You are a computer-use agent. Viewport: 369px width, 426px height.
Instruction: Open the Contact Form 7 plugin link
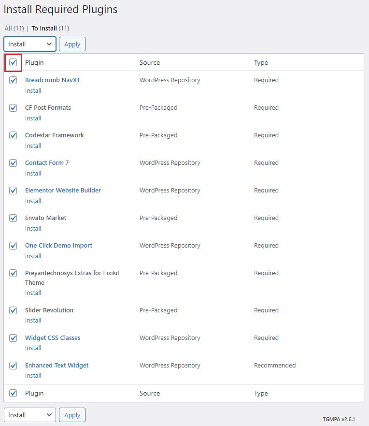[x=47, y=163]
